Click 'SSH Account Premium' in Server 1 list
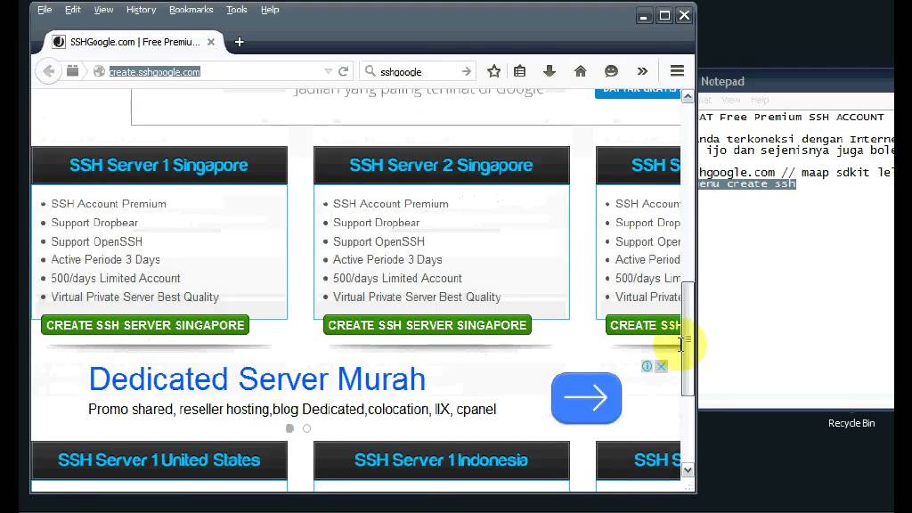Image resolution: width=912 pixels, height=513 pixels. tap(109, 204)
